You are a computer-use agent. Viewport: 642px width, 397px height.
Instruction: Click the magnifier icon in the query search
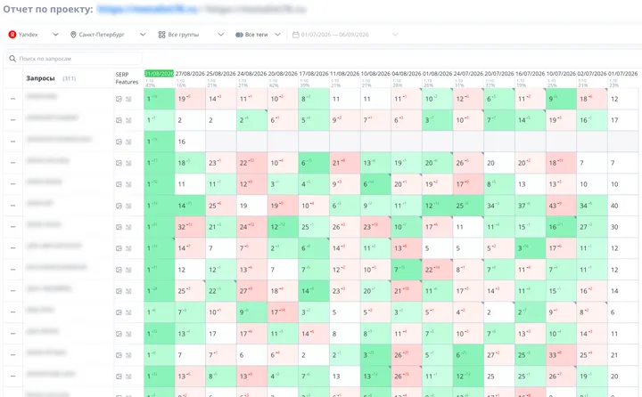tap(12, 59)
